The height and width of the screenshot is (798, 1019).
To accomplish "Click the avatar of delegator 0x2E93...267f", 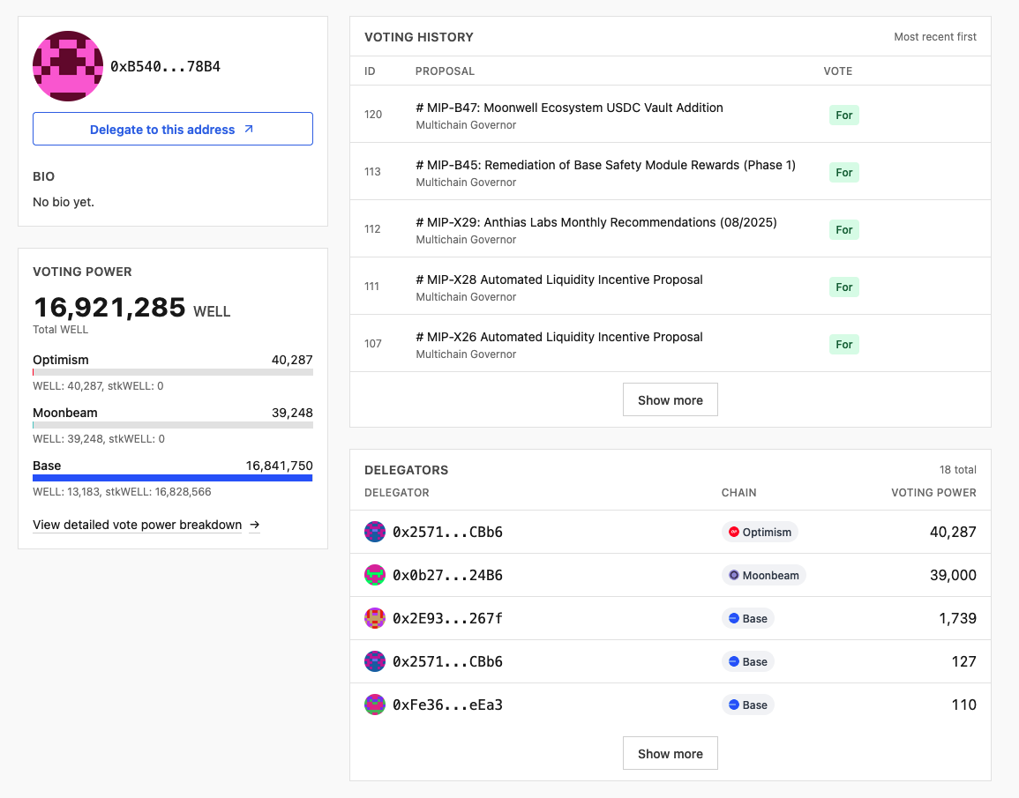I will (x=375, y=618).
